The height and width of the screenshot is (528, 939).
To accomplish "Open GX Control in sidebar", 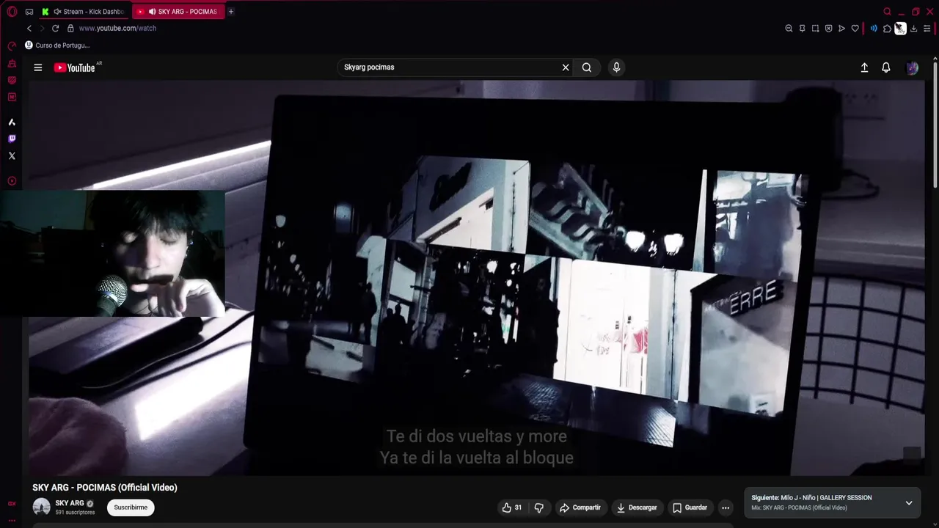I will (x=12, y=45).
